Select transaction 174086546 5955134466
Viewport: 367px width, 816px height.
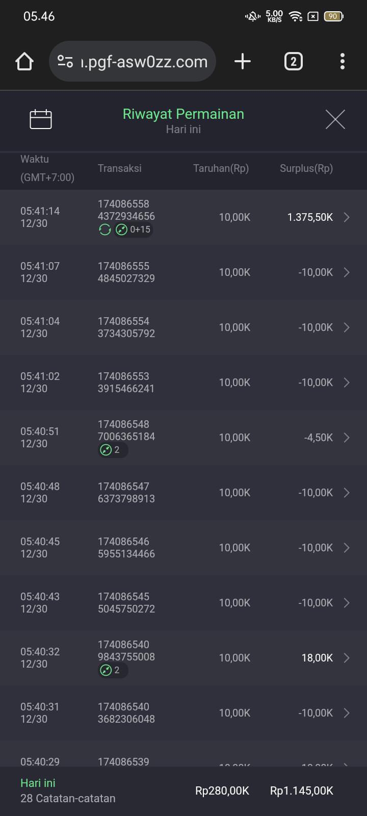(126, 548)
